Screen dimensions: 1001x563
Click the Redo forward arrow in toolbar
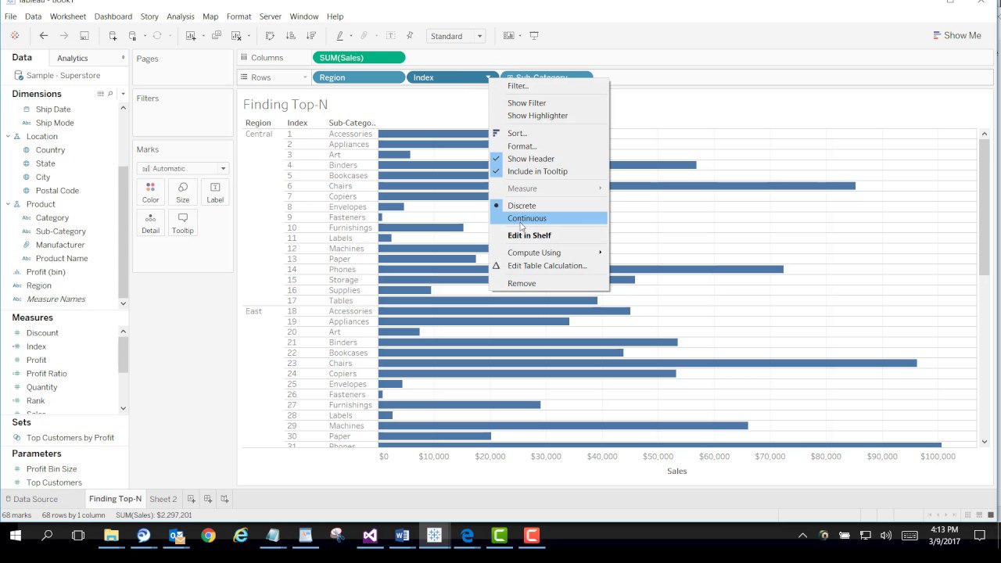64,36
